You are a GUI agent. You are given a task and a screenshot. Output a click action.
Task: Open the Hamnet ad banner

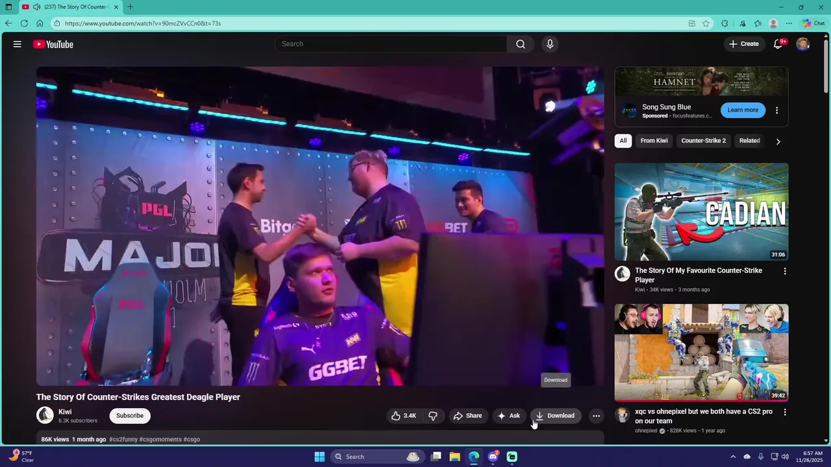tap(702, 81)
